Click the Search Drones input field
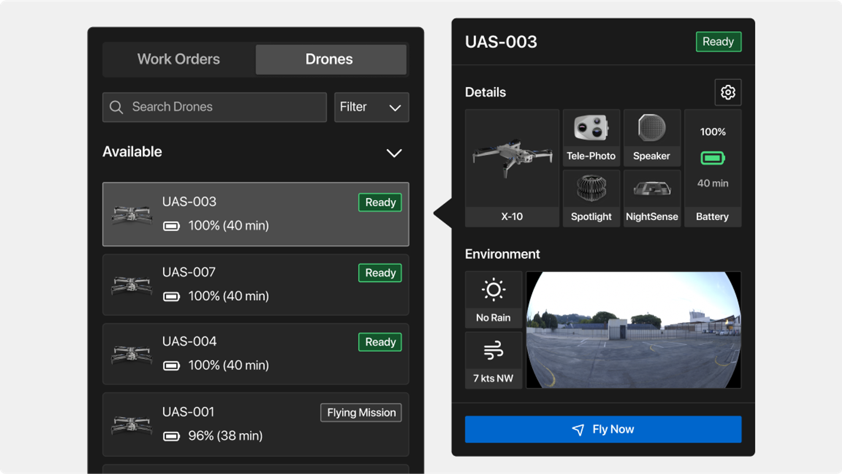Image resolution: width=842 pixels, height=474 pixels. pos(214,106)
